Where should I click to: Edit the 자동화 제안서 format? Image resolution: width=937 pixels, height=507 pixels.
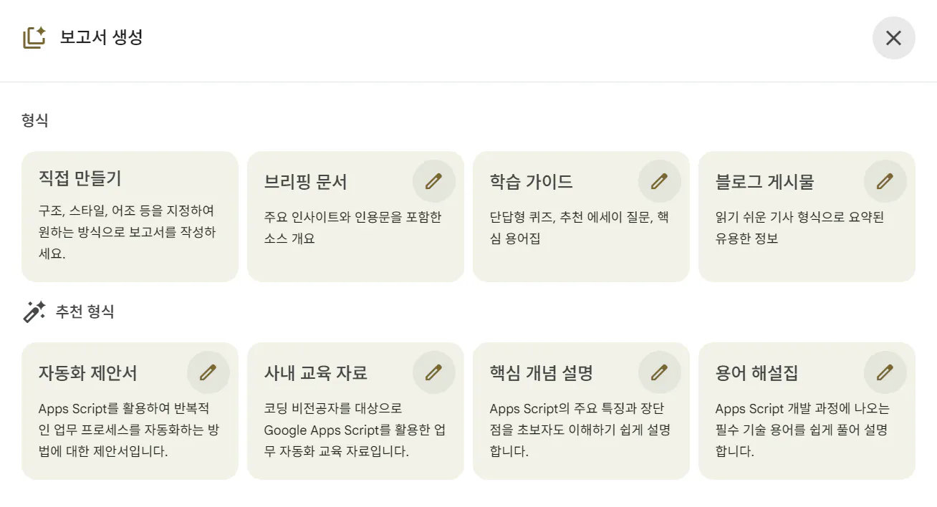(208, 372)
